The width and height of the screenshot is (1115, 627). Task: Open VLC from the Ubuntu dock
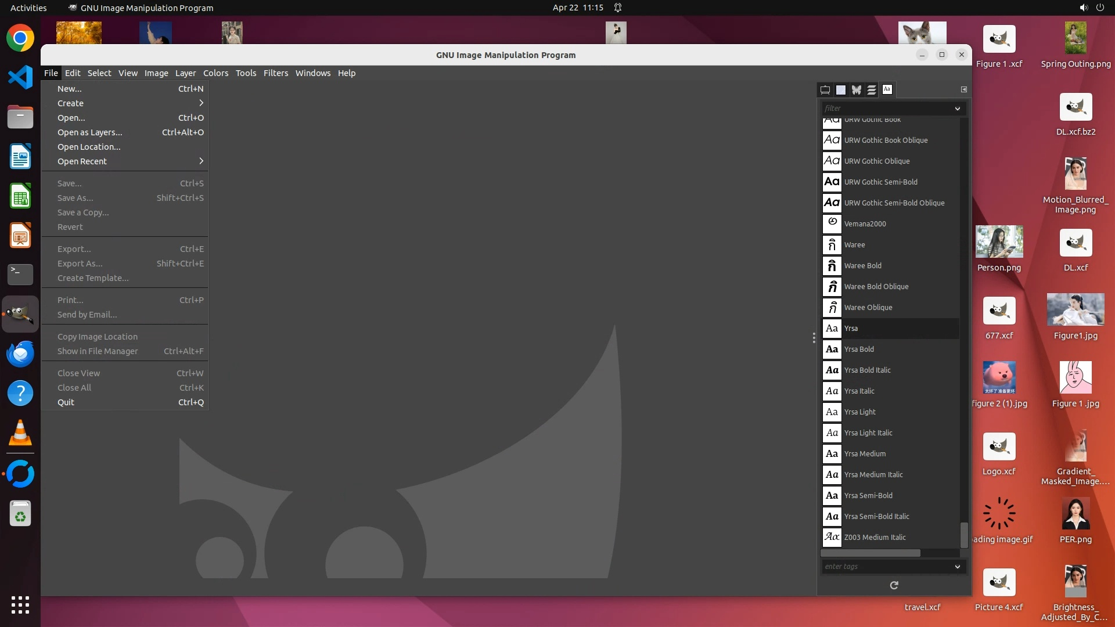pos(20,433)
